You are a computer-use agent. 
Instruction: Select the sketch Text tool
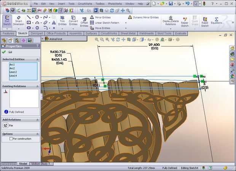(x=54, y=23)
